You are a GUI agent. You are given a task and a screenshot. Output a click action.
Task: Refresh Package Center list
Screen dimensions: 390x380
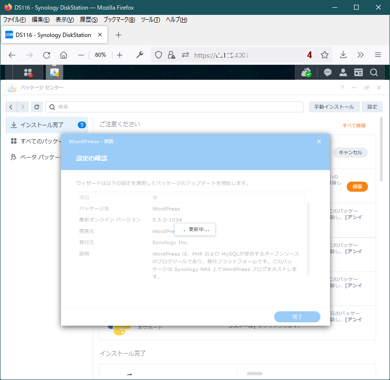(37, 107)
